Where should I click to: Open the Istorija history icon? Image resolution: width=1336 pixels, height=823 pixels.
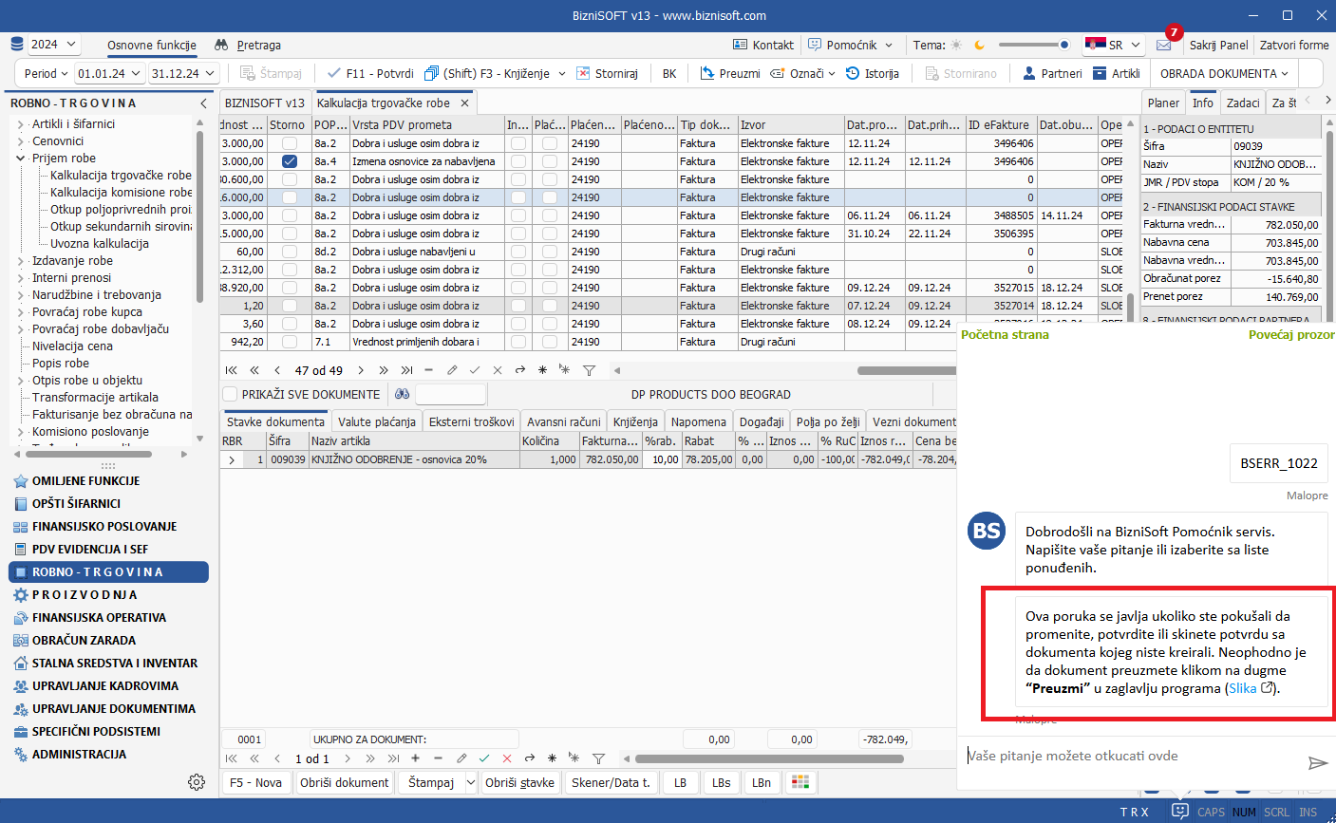(853, 73)
